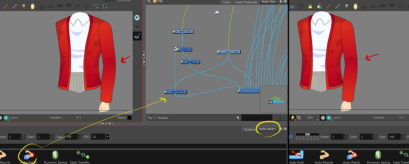Click the Stop field showing 145 in left panel
Viewport: 409px width, 164px height.
71,137
